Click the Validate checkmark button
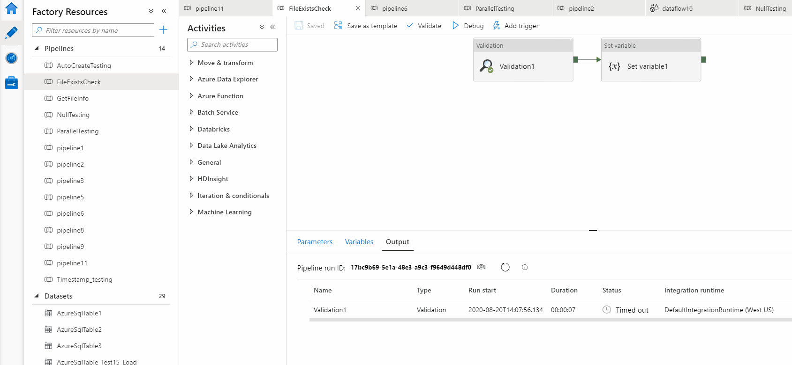The height and width of the screenshot is (365, 792). pyautogui.click(x=424, y=26)
